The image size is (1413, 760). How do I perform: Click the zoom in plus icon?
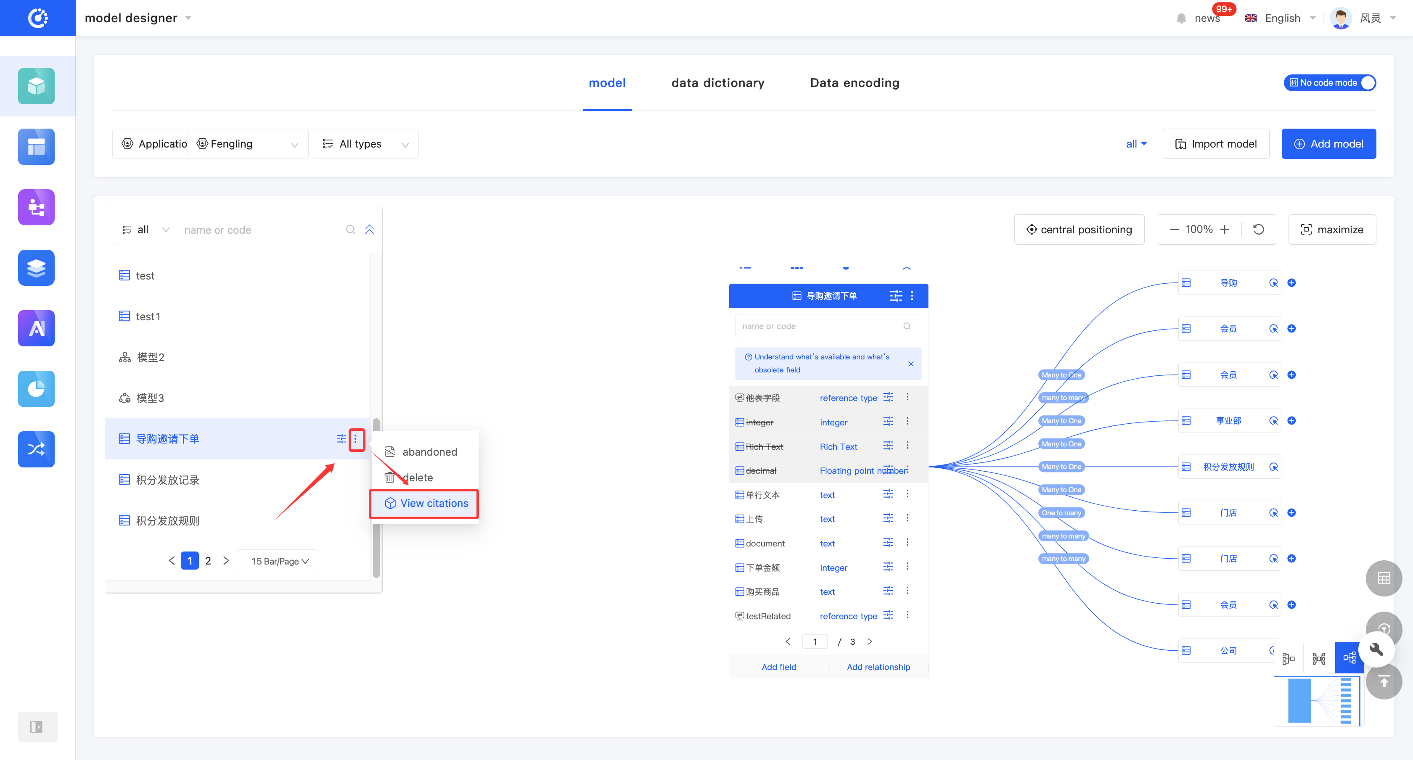tap(1225, 229)
